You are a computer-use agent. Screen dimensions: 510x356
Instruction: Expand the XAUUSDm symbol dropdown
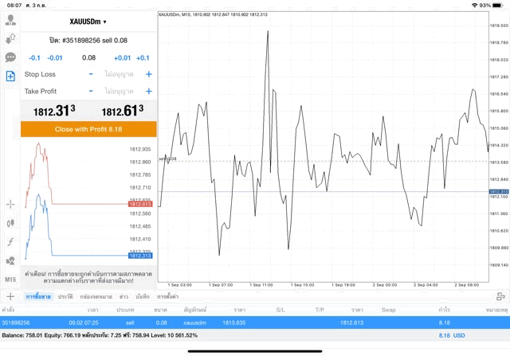(x=88, y=22)
